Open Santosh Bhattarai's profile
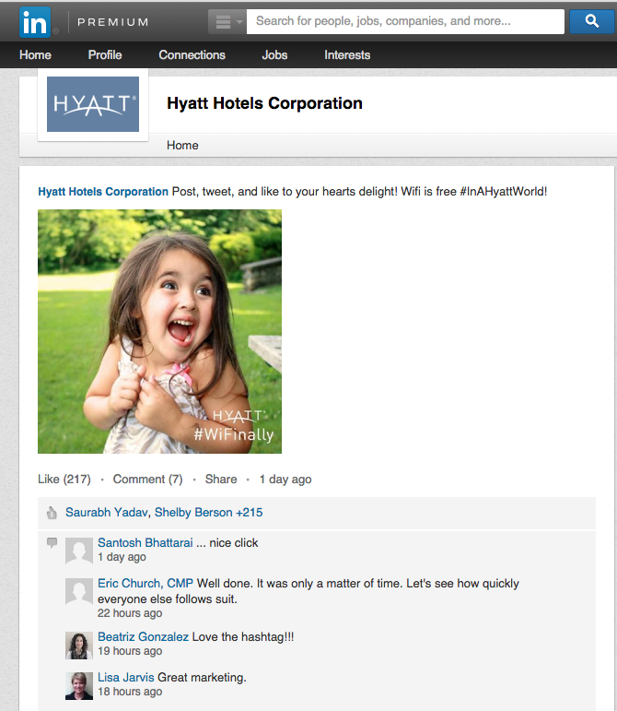Image resolution: width=617 pixels, height=711 pixels. [x=146, y=543]
